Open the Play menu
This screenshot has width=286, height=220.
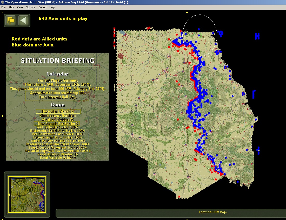click(x=11, y=7)
